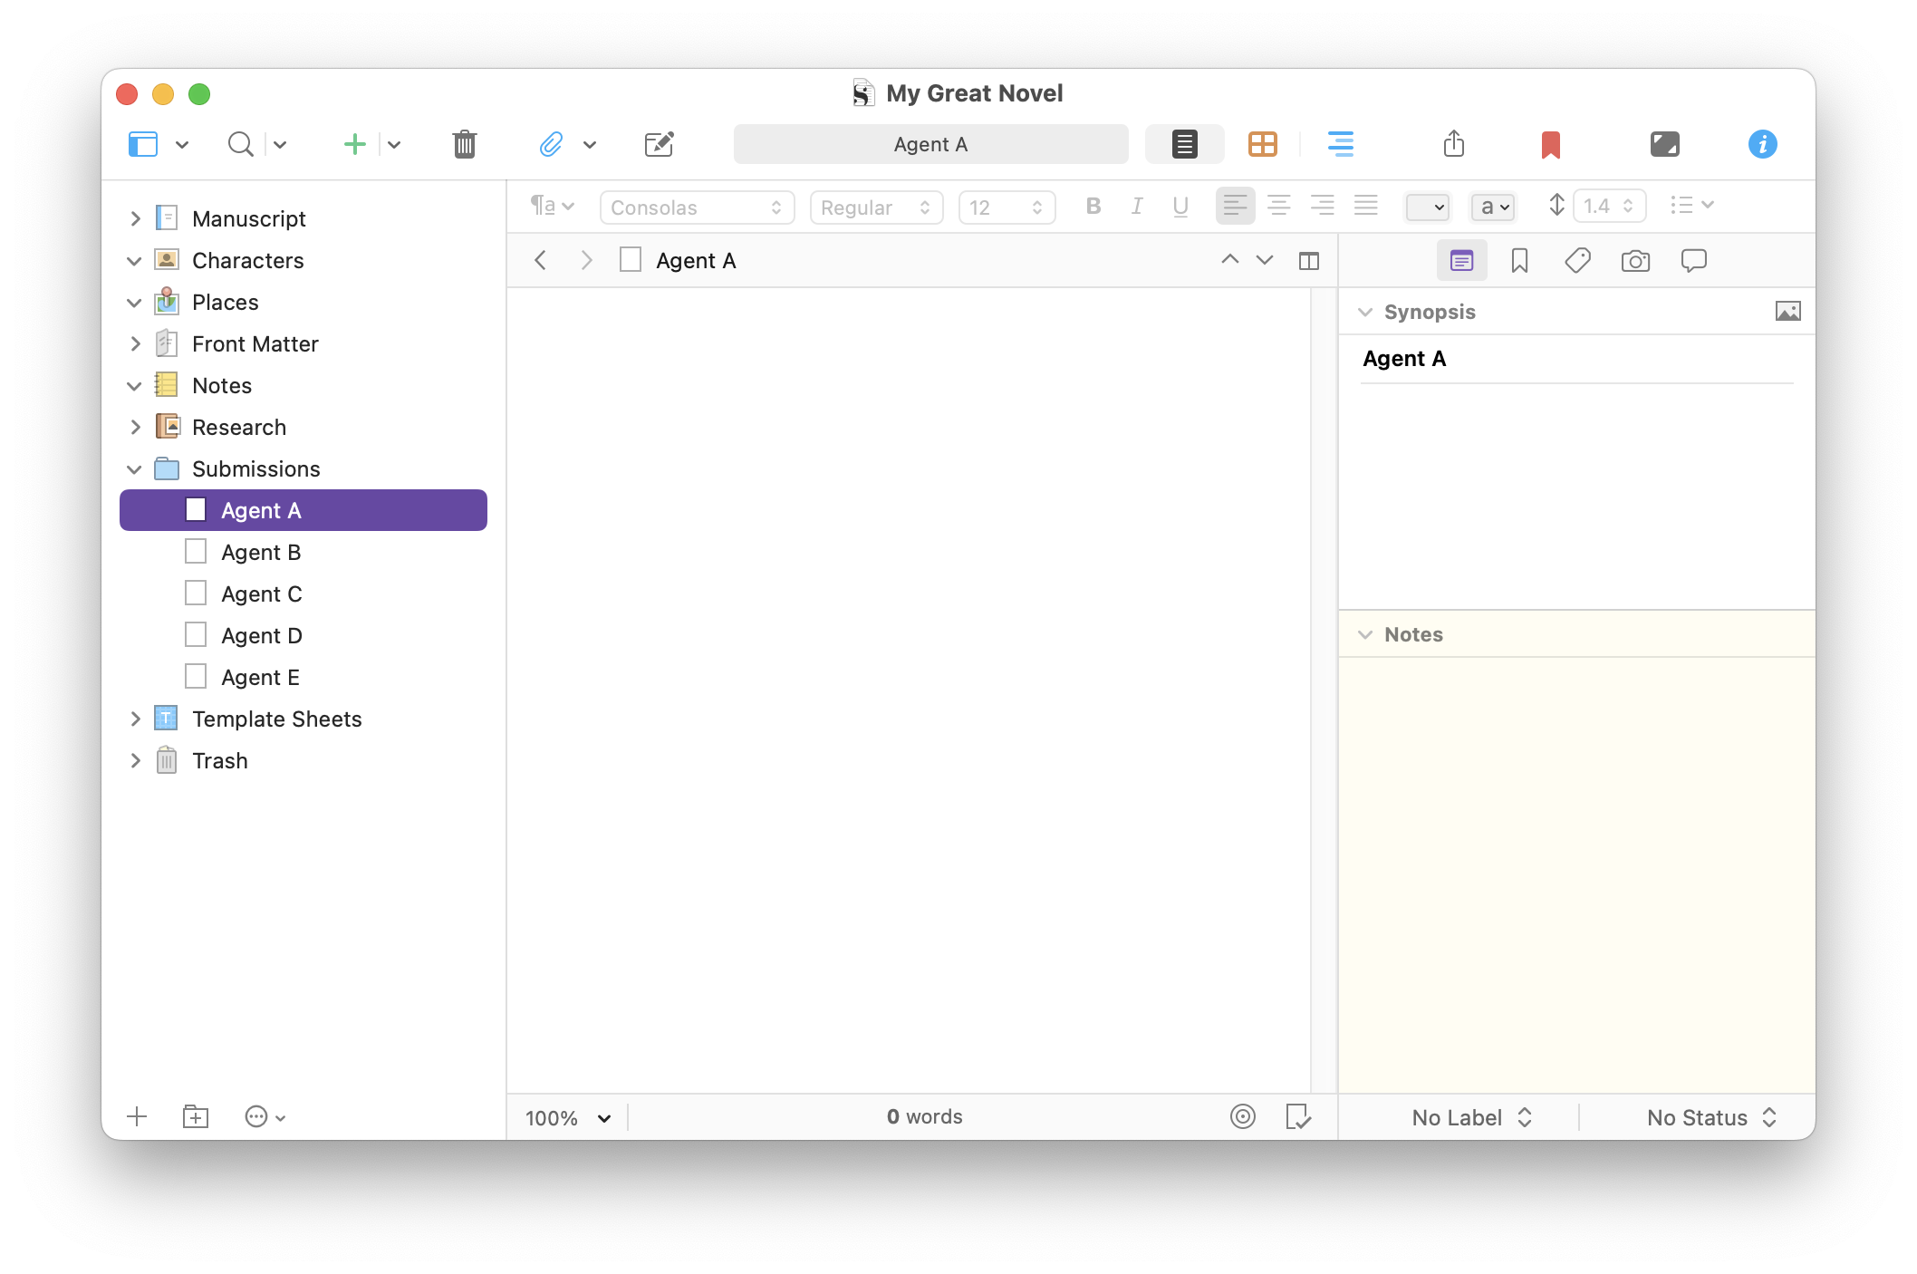The height and width of the screenshot is (1274, 1917).
Task: Toggle bold formatting
Action: pyautogui.click(x=1093, y=207)
